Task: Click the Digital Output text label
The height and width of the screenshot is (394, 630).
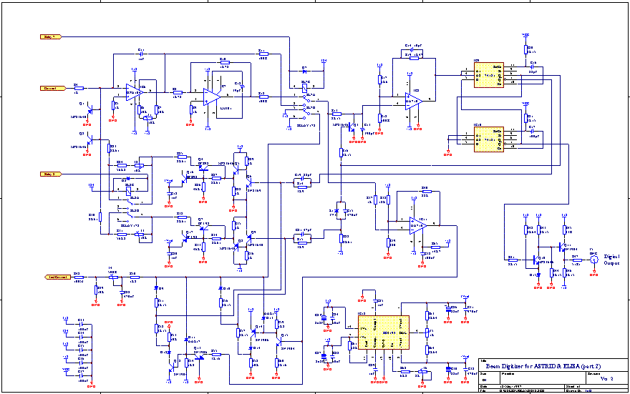Action: (611, 260)
